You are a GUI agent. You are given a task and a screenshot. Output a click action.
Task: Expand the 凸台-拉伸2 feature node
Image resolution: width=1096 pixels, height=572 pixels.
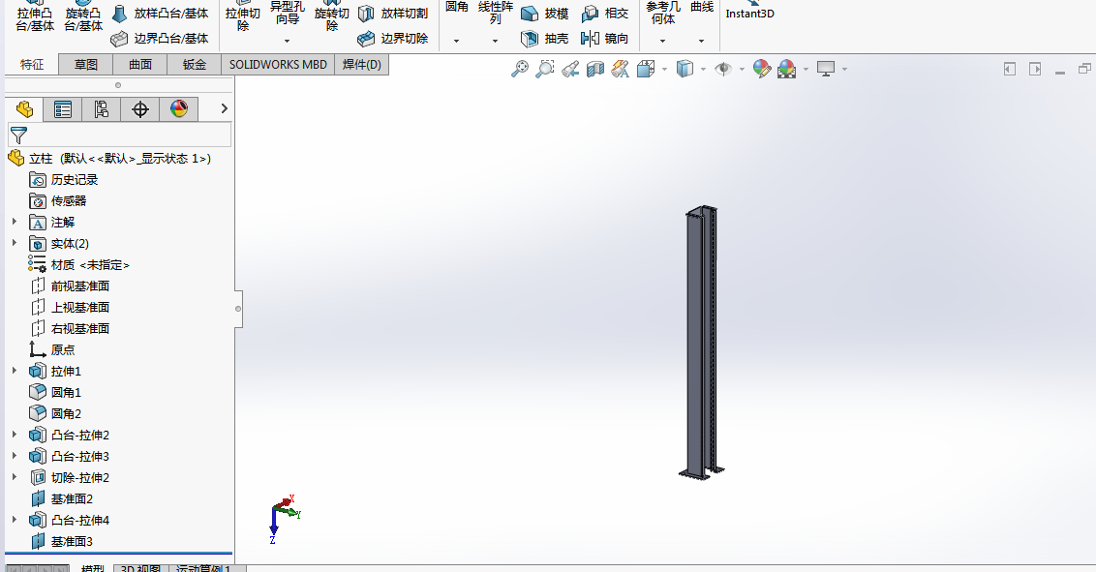click(14, 435)
